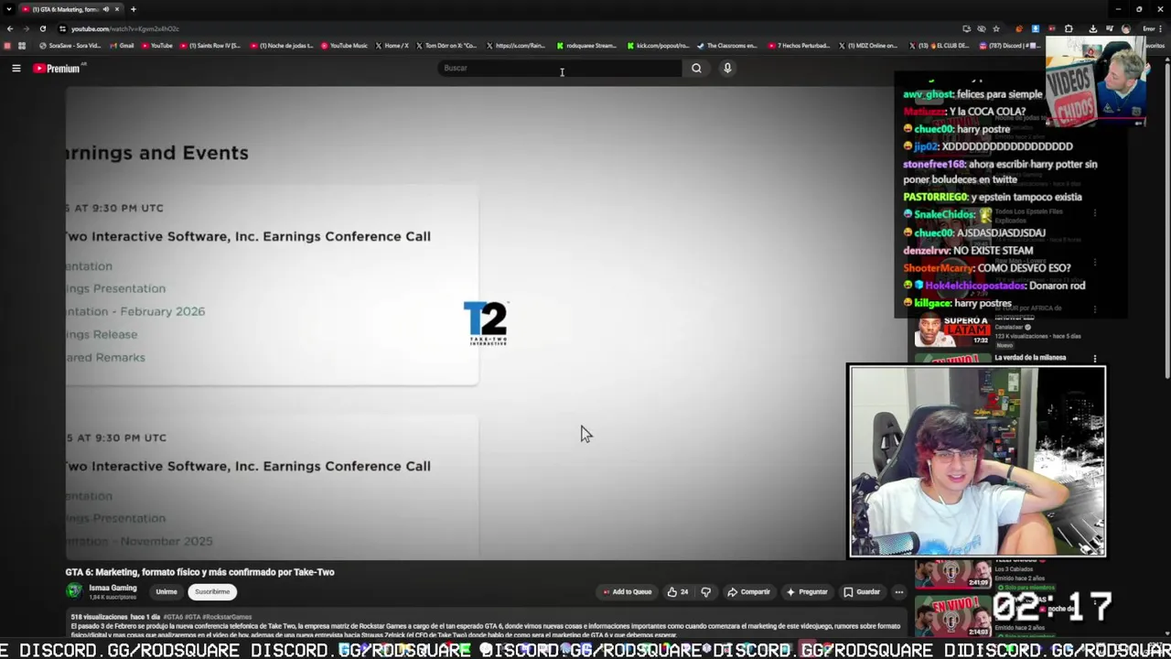Screen dimensions: 1171x659
Task: Open site information icon in address bar
Action: (62, 28)
